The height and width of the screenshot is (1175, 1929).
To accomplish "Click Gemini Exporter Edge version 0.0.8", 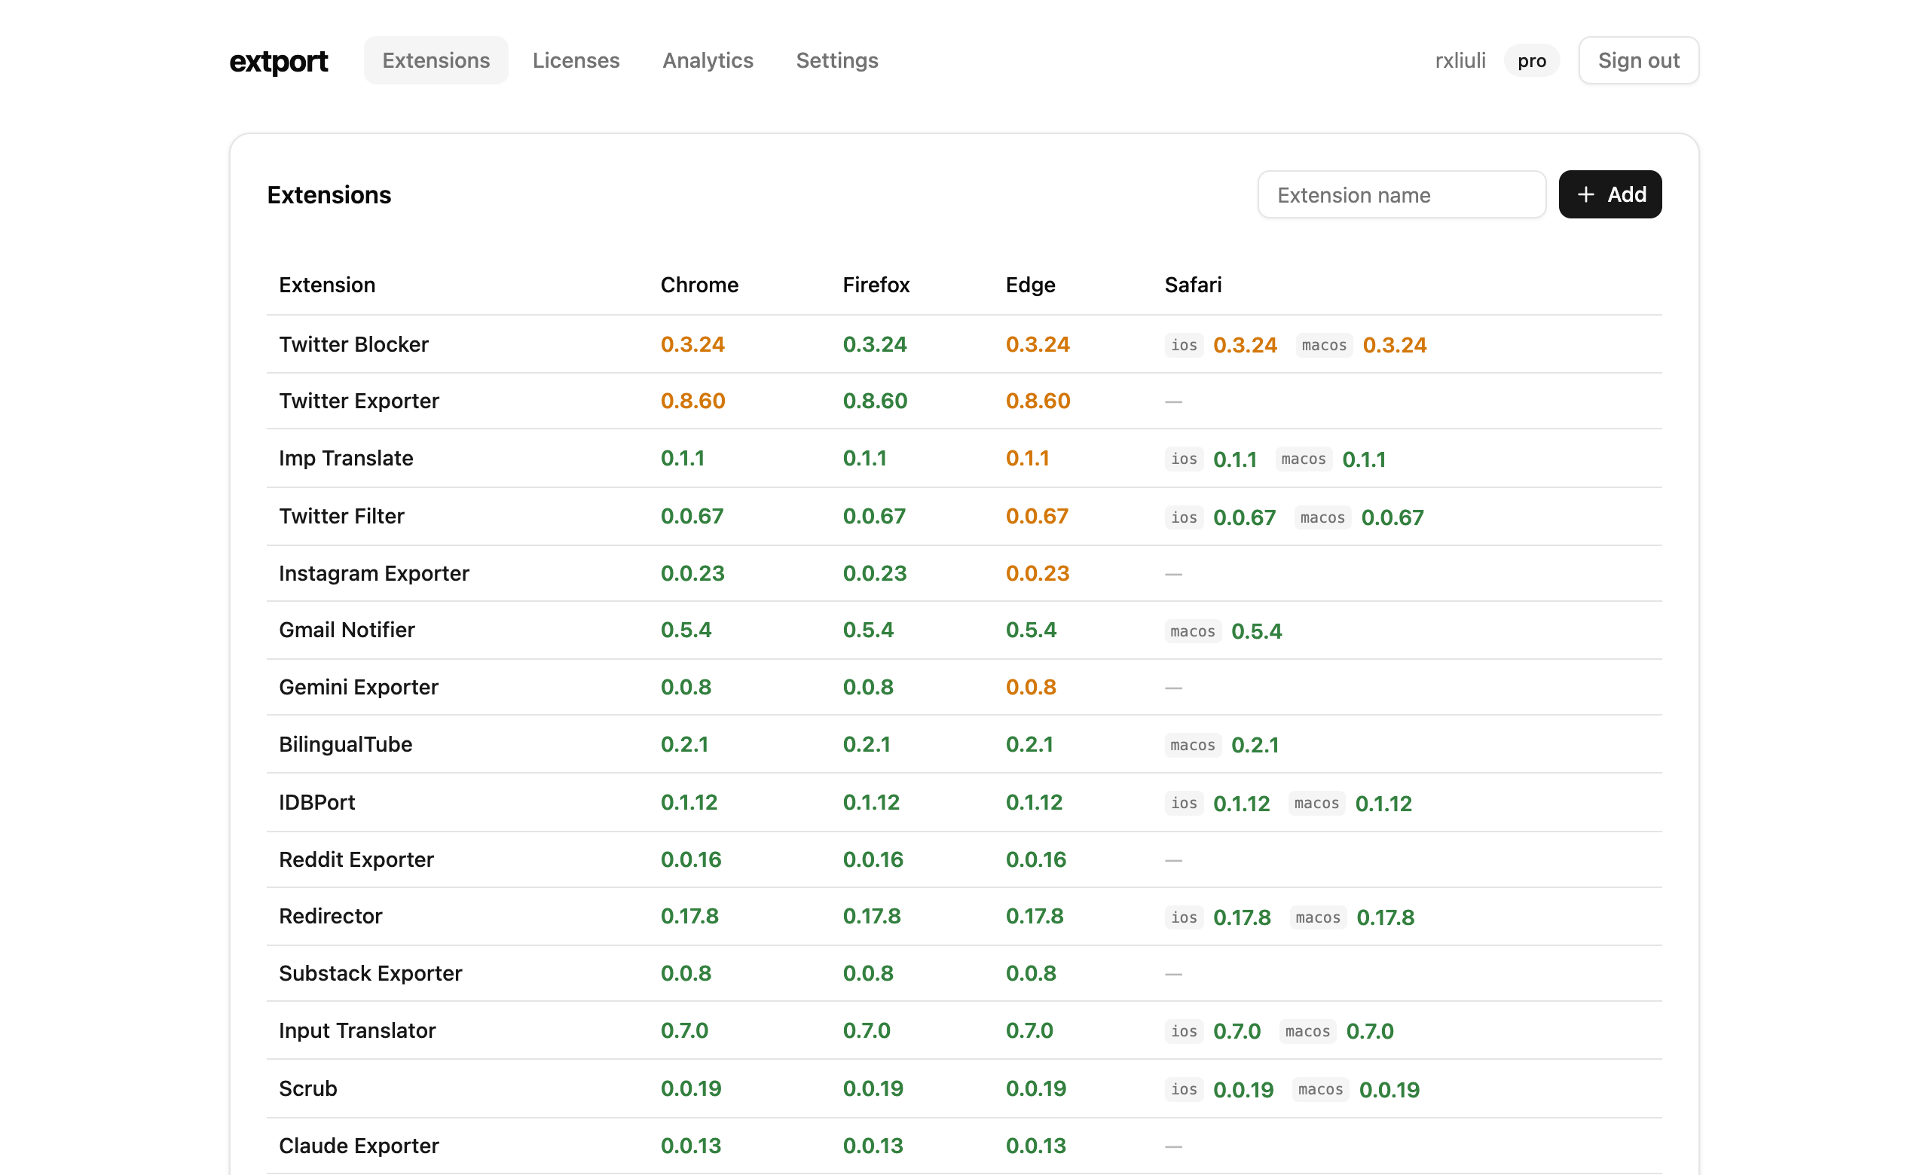I will point(1030,686).
